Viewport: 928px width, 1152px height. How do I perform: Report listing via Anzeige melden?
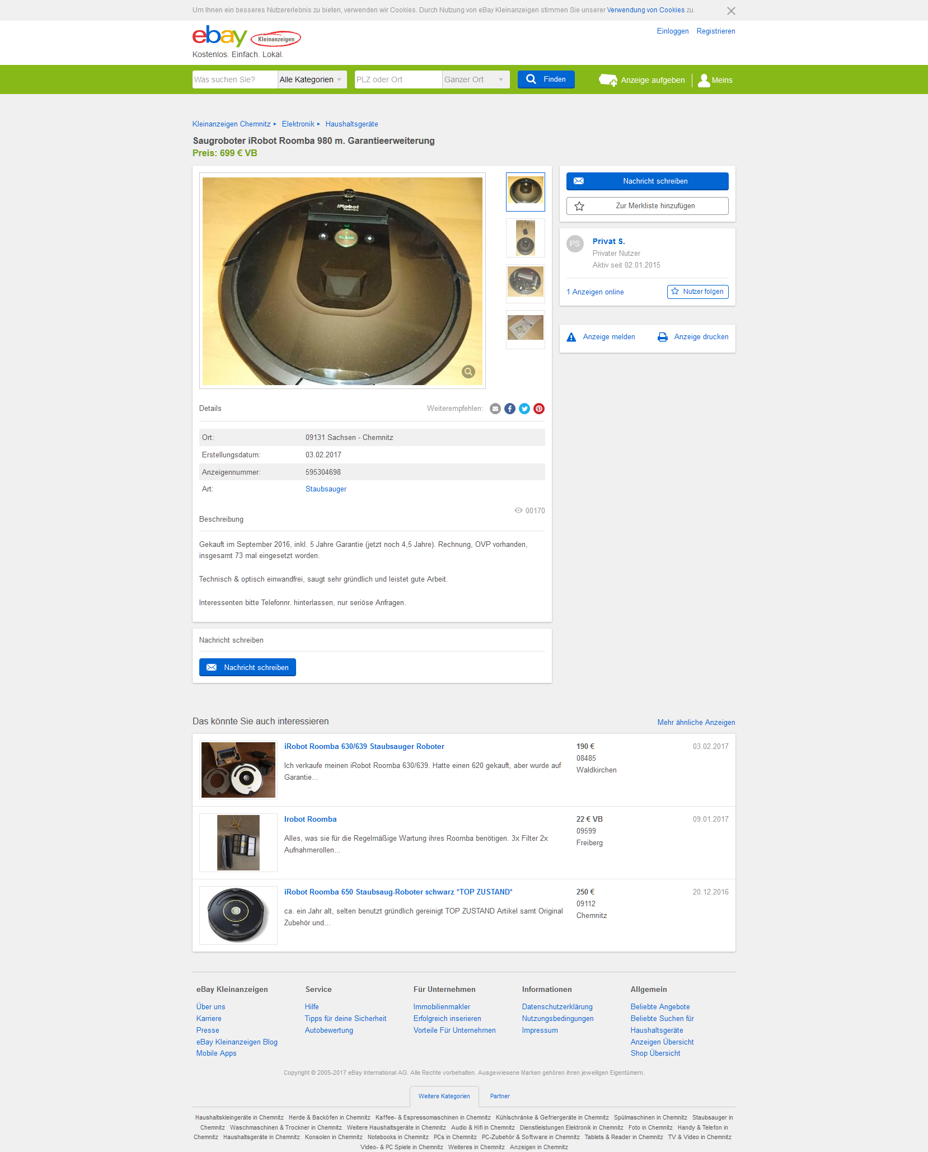[x=601, y=337]
